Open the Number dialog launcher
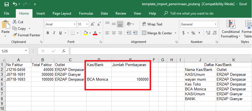 tap(217, 42)
